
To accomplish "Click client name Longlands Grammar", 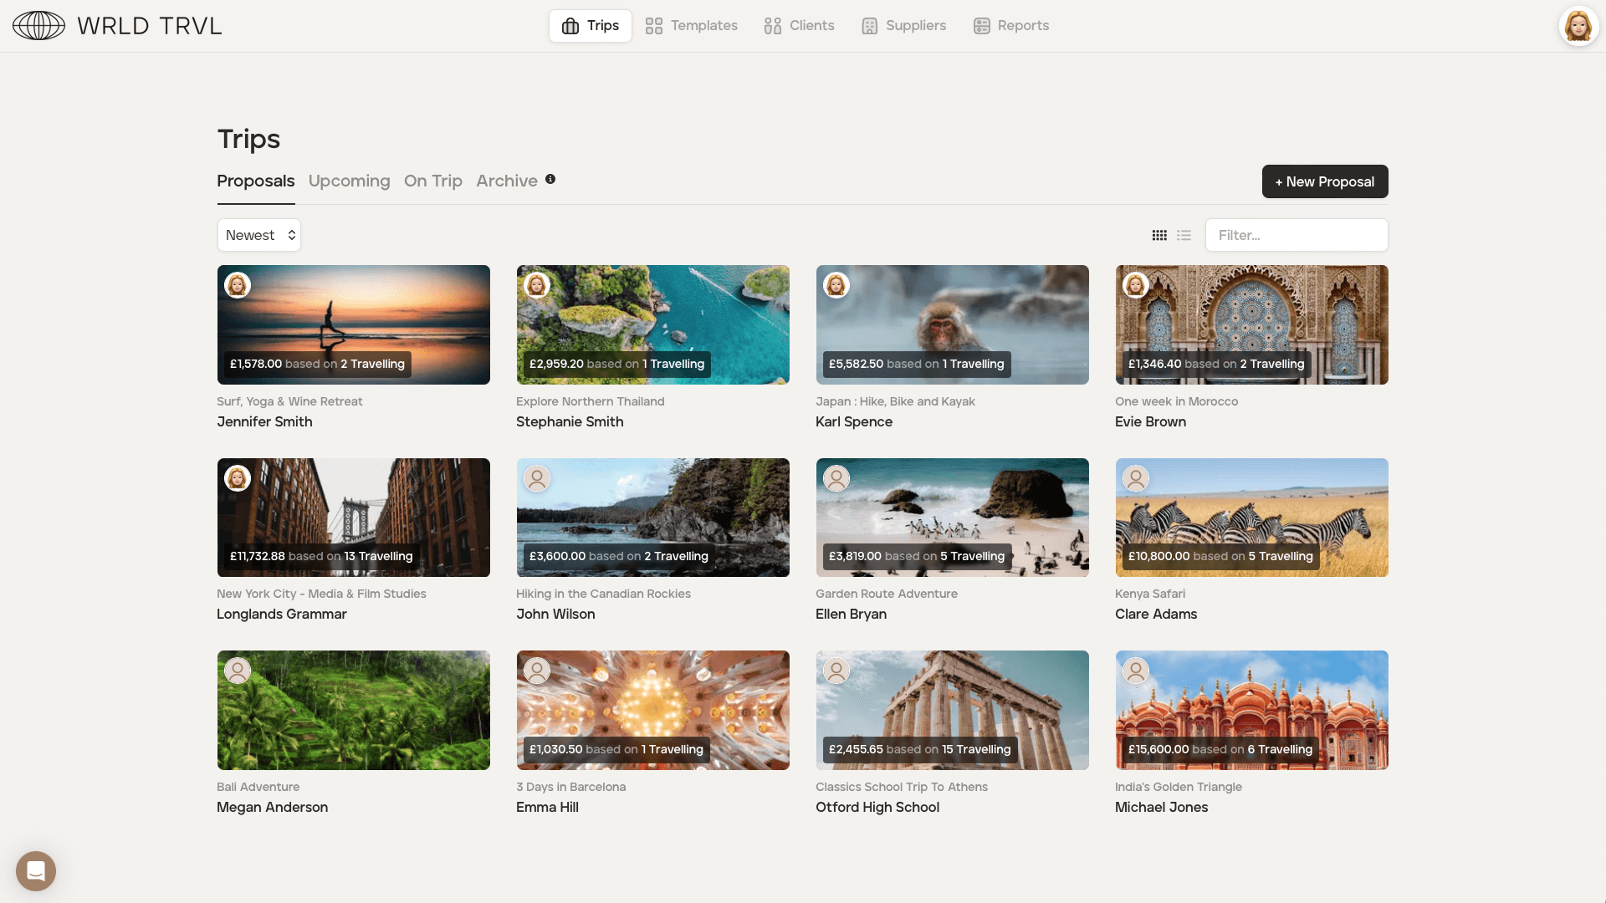I will pos(282,614).
